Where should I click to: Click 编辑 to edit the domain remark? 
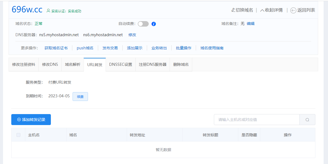[251, 24]
